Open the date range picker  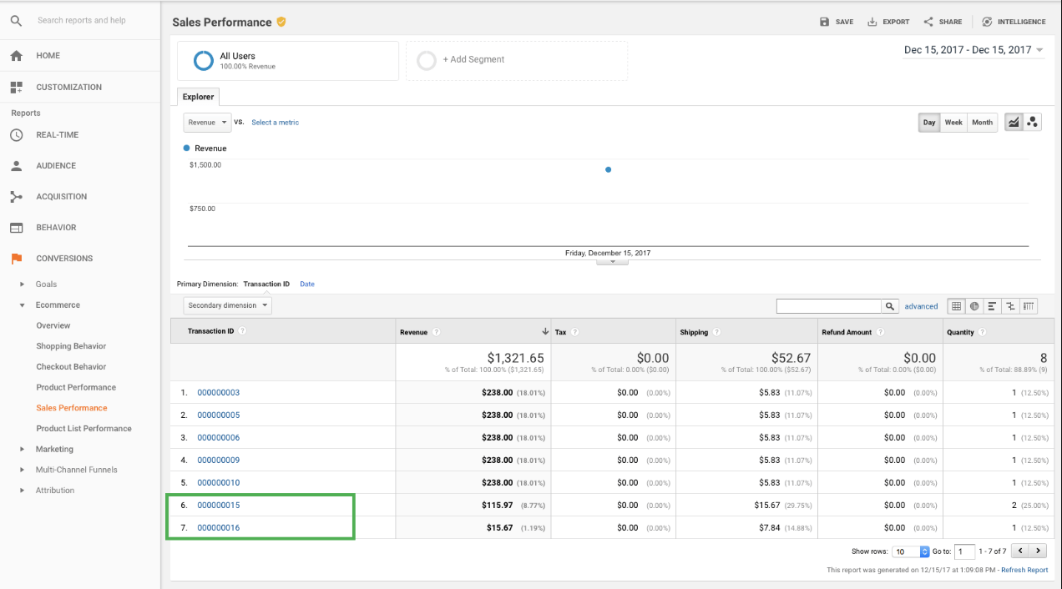pos(973,50)
